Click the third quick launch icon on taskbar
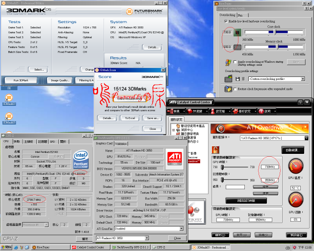This screenshot has height=251, width=314. coord(27,248)
